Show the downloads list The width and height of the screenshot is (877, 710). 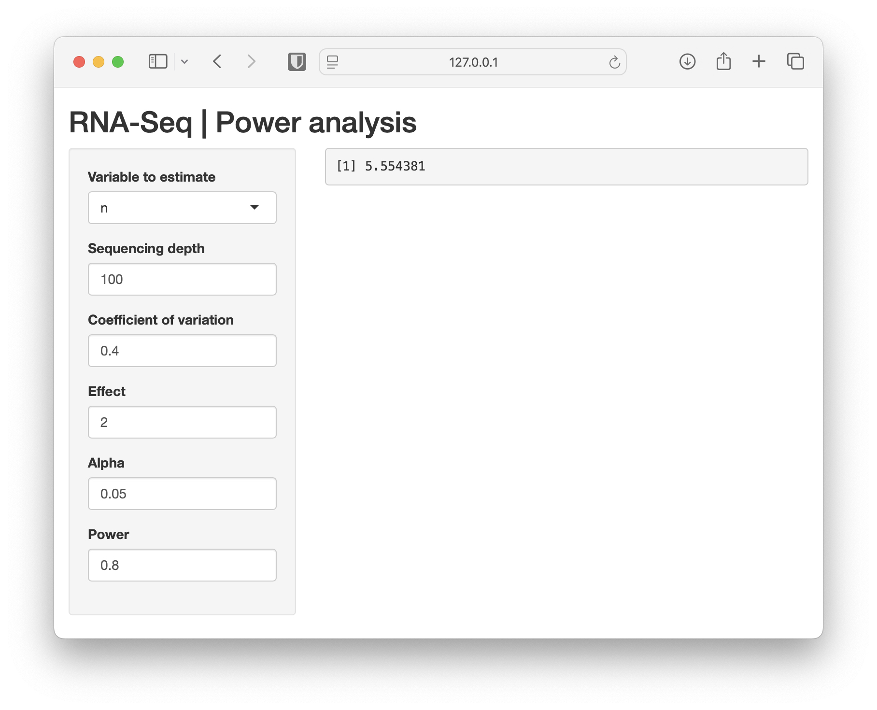coord(687,62)
